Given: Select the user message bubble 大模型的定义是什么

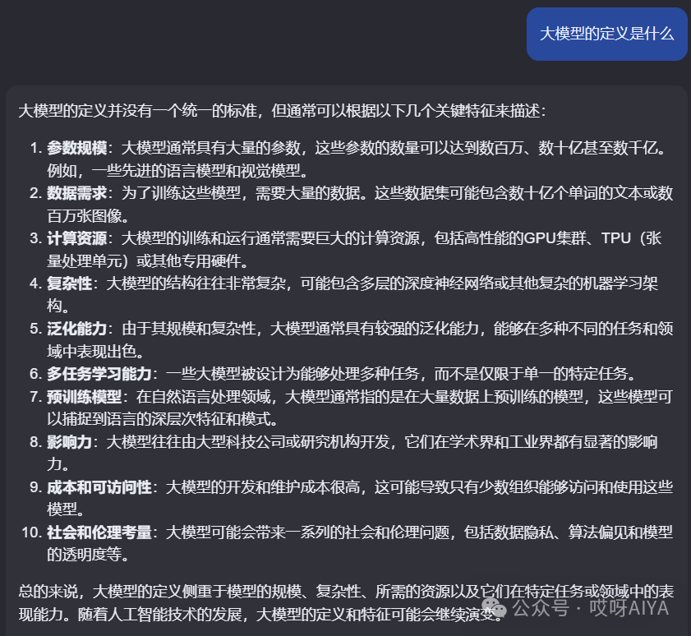Looking at the screenshot, I should pyautogui.click(x=606, y=34).
